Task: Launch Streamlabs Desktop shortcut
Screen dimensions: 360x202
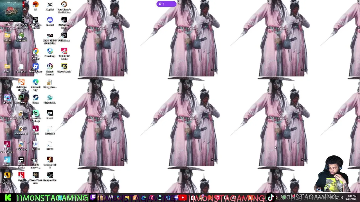Action: (35, 116)
